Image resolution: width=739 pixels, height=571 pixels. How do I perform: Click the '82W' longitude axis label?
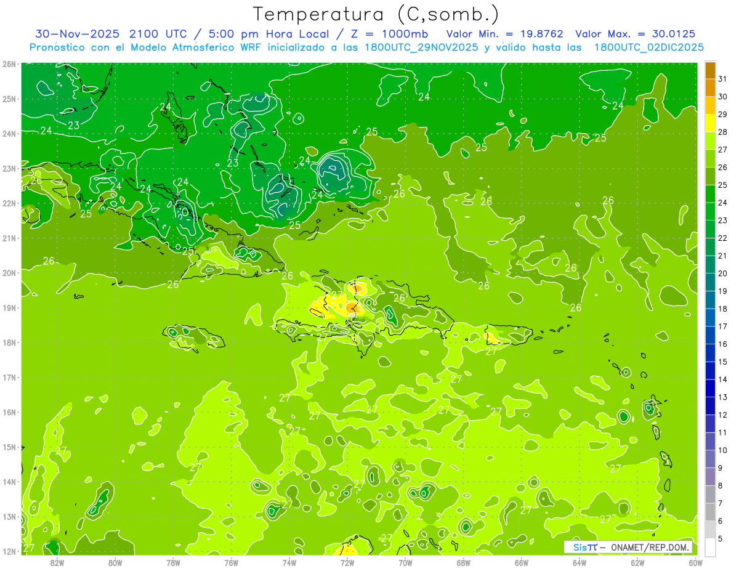(57, 562)
